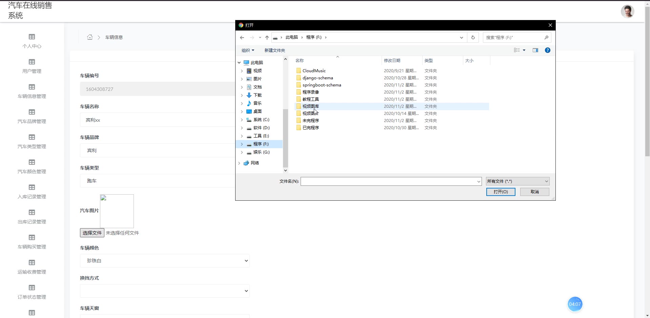The width and height of the screenshot is (650, 318).
Task: Select the springboot-schema folder
Action: tap(322, 85)
